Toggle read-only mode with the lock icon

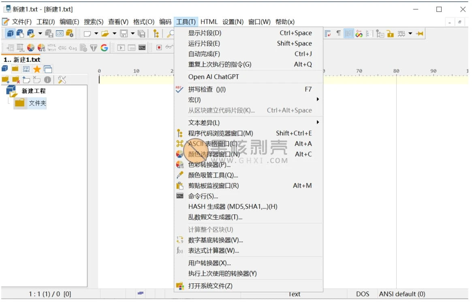pos(391,34)
